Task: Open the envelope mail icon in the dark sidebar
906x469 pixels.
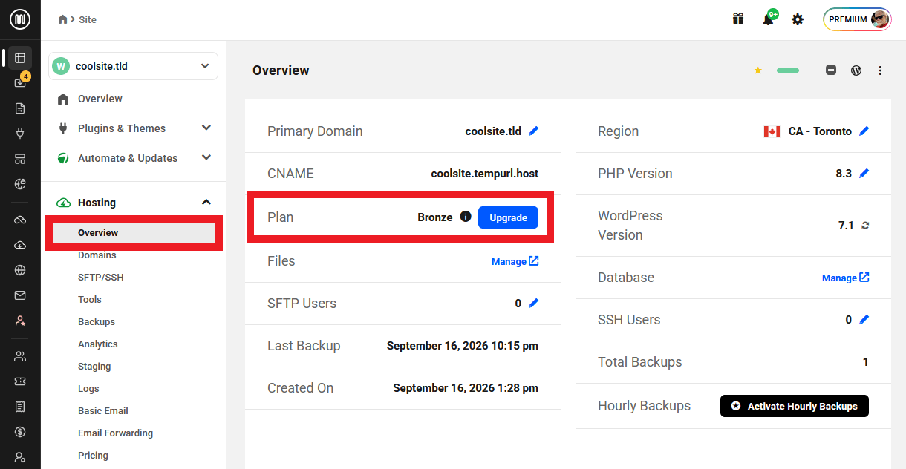Action: click(20, 295)
